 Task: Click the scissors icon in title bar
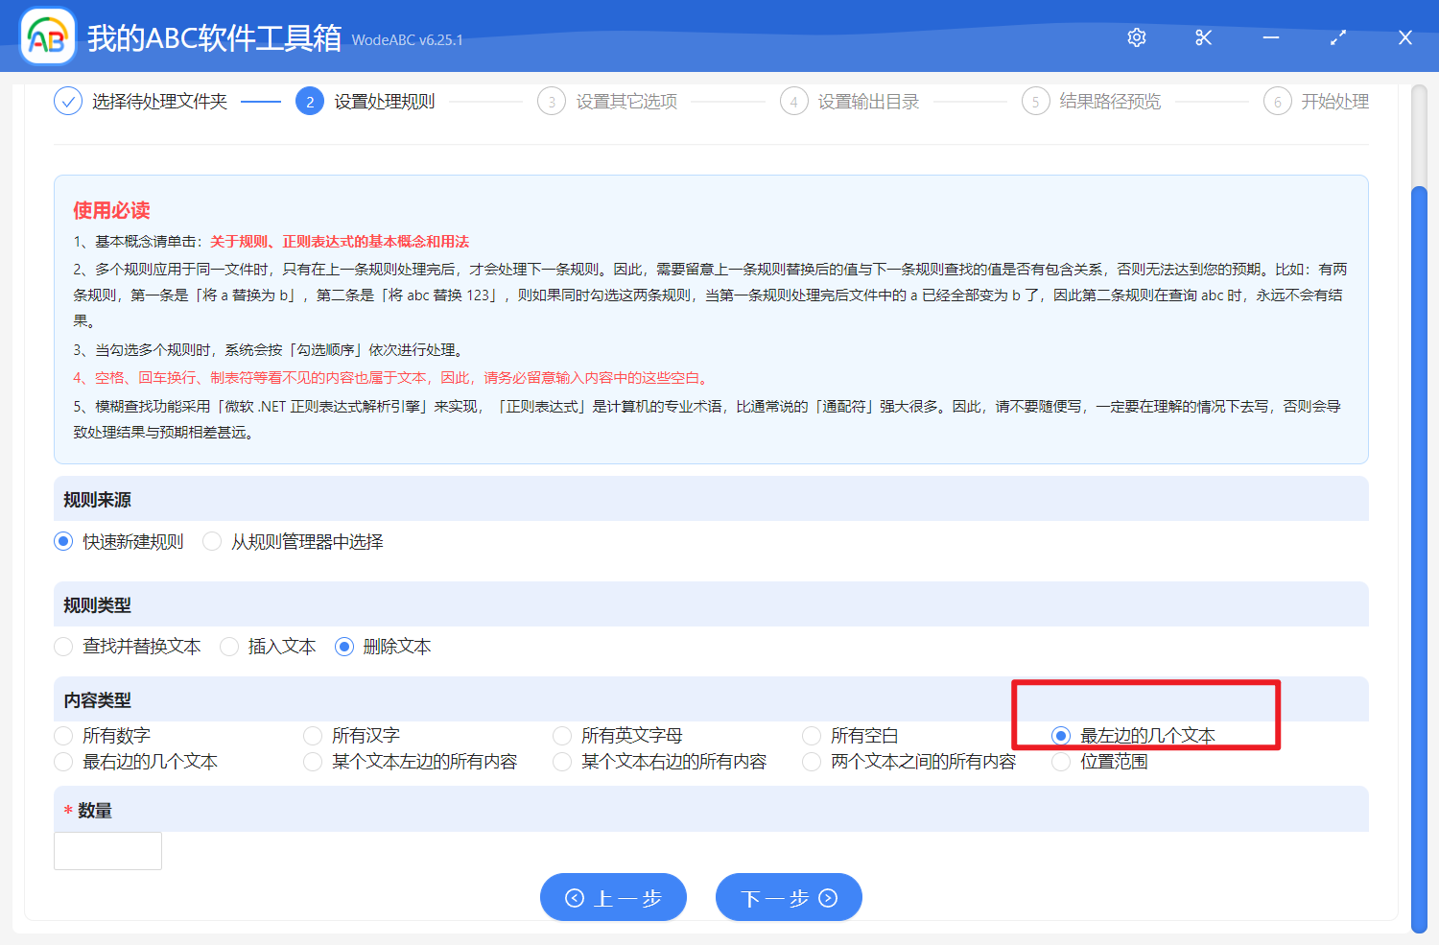pos(1203,37)
